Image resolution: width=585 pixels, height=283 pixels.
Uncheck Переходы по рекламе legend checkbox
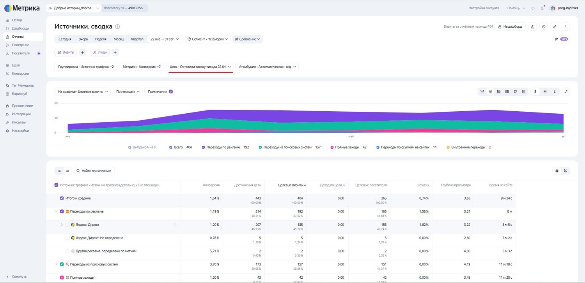point(203,148)
